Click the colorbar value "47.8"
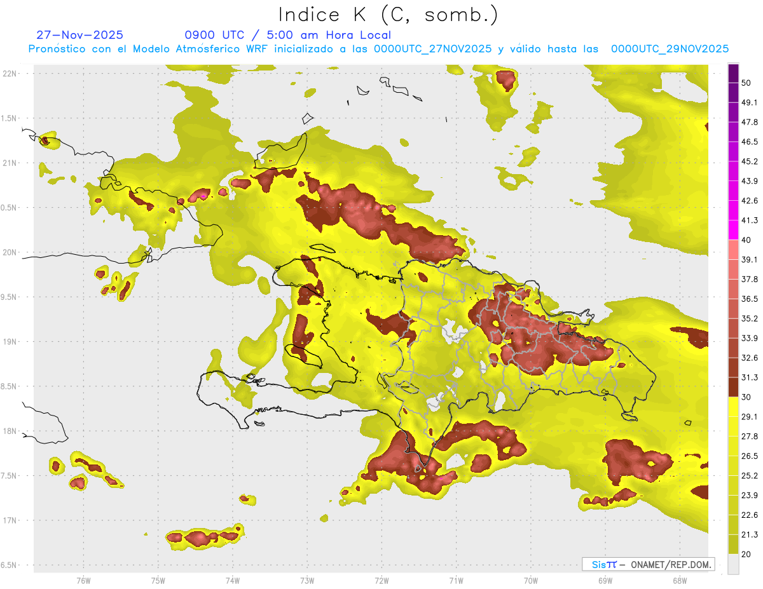This screenshot has width=763, height=589. coord(750,122)
